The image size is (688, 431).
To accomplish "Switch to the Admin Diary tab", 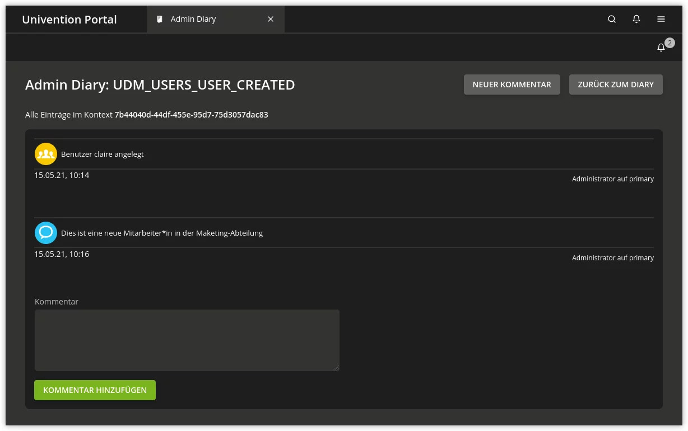I will (x=216, y=19).
